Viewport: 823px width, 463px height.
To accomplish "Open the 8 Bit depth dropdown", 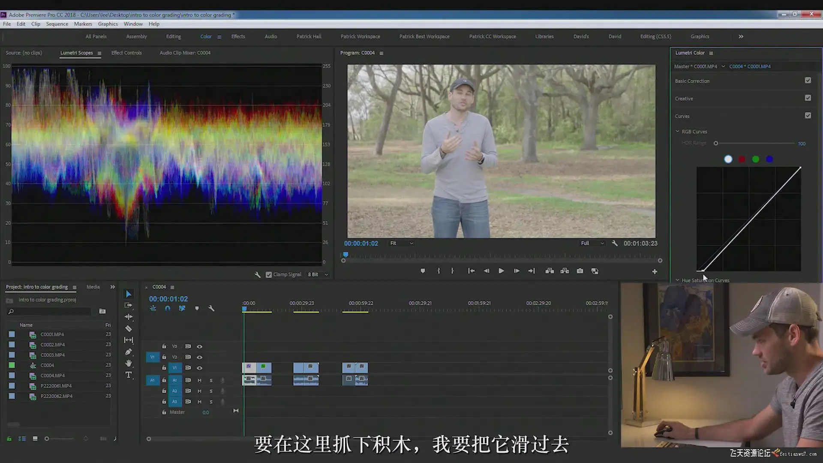I will (x=318, y=274).
